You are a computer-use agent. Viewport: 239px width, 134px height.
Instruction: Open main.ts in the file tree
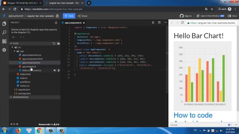pyautogui.click(x=24, y=78)
